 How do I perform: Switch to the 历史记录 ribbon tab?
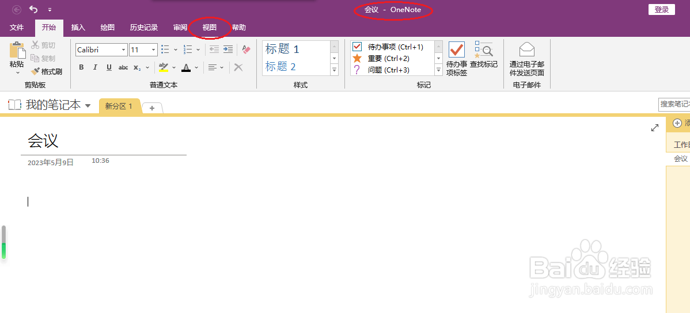(x=144, y=27)
